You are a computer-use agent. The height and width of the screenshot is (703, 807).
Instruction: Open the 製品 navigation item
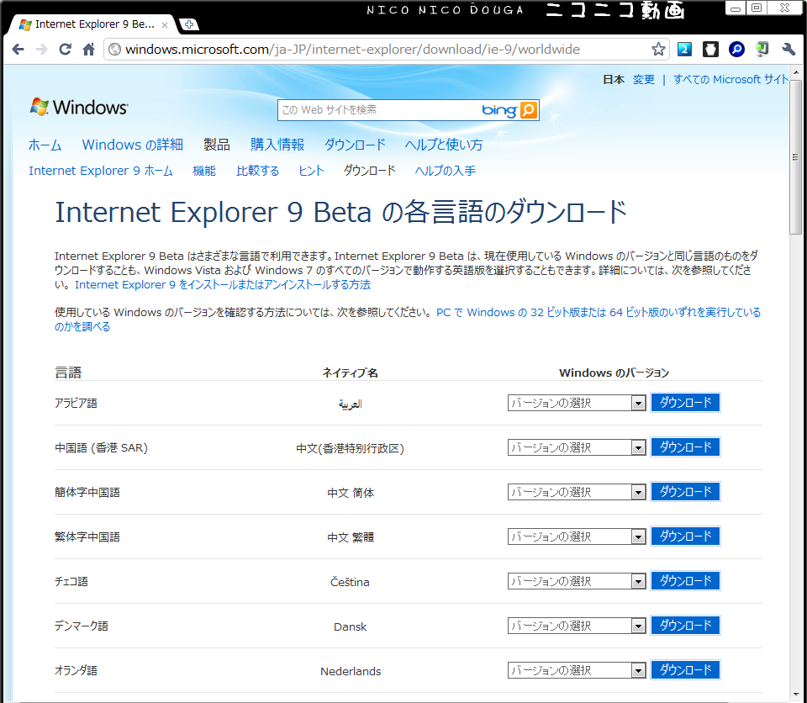(217, 145)
